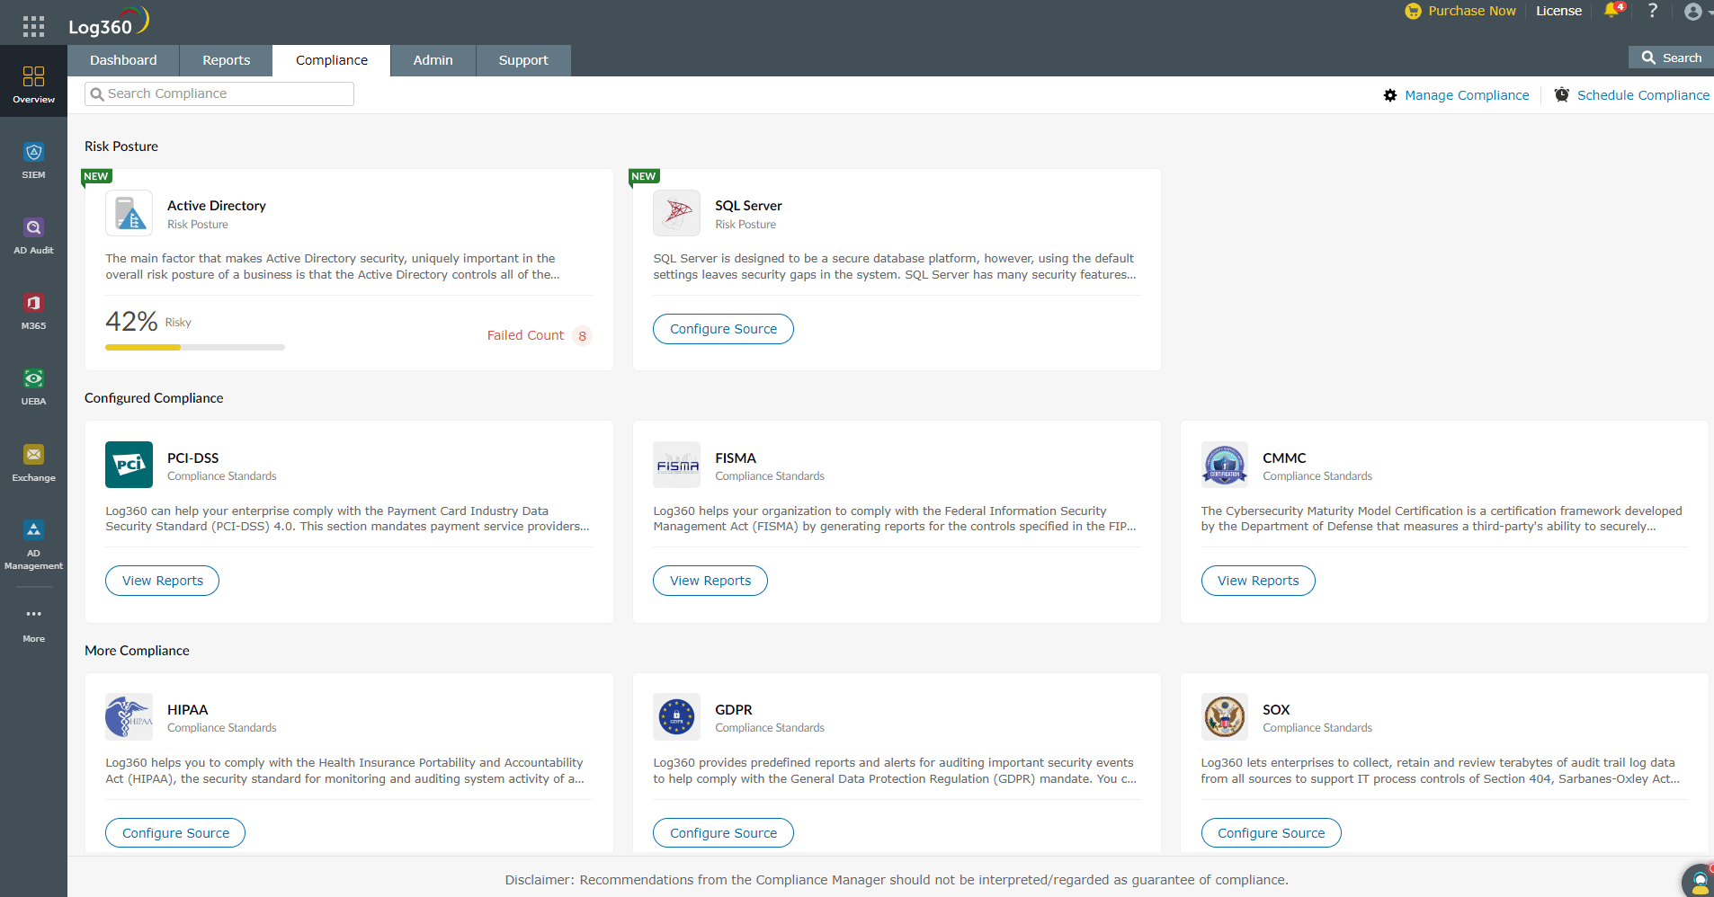Click the NEW badge on Active Directory card
Screen dimensions: 1714x897
click(x=96, y=176)
